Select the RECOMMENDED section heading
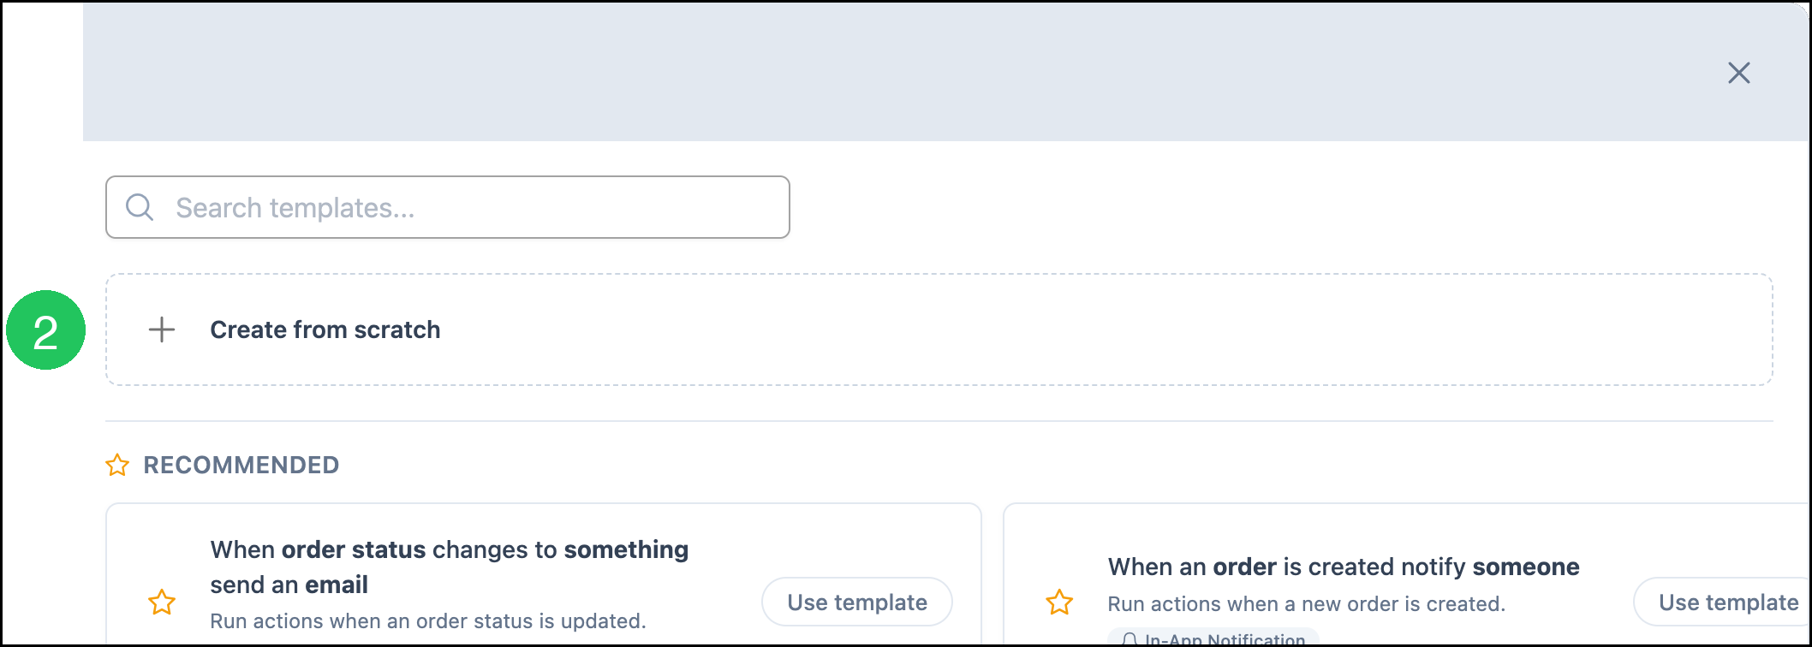Screen dimensions: 1812x647 pyautogui.click(x=241, y=465)
